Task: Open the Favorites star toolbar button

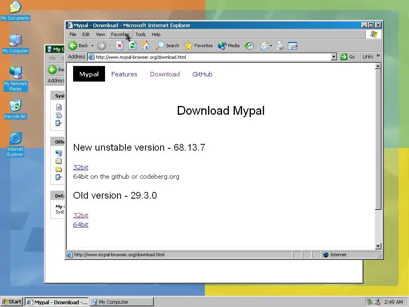Action: pyautogui.click(x=198, y=46)
